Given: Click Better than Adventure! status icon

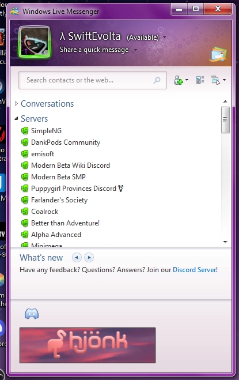Looking at the screenshot, I should pyautogui.click(x=25, y=223).
